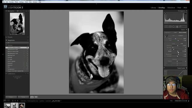
Task: Collapse the Histogram panel
Action: pyautogui.click(x=187, y=11)
